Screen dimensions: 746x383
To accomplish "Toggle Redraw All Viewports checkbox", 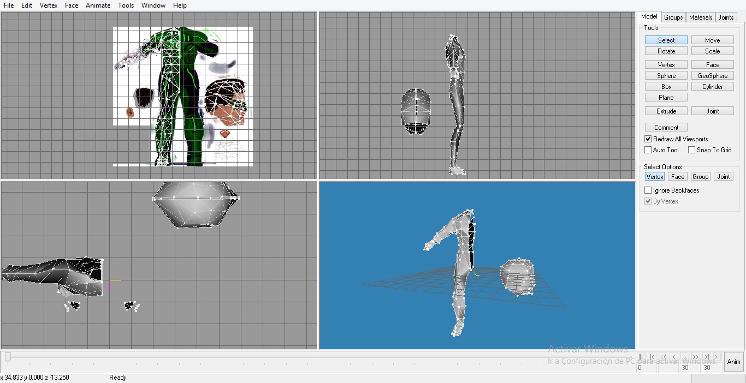I will tap(648, 139).
